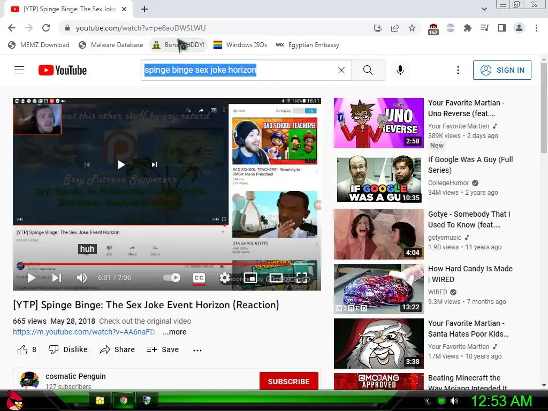Viewport: 548px width, 411px height.
Task: Open the Extensions puzzle icon
Action: click(x=468, y=28)
